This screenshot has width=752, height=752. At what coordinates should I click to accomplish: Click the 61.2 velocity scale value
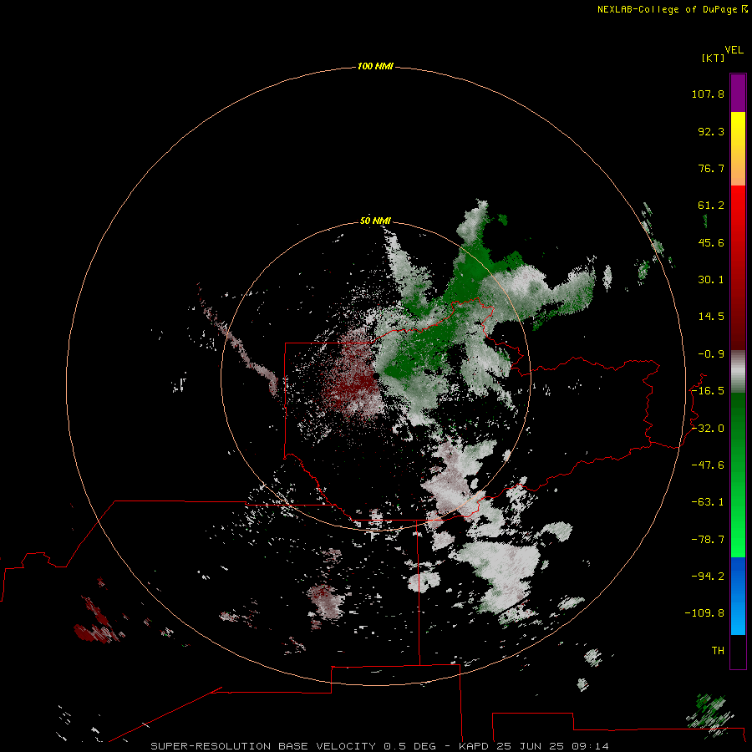click(711, 206)
